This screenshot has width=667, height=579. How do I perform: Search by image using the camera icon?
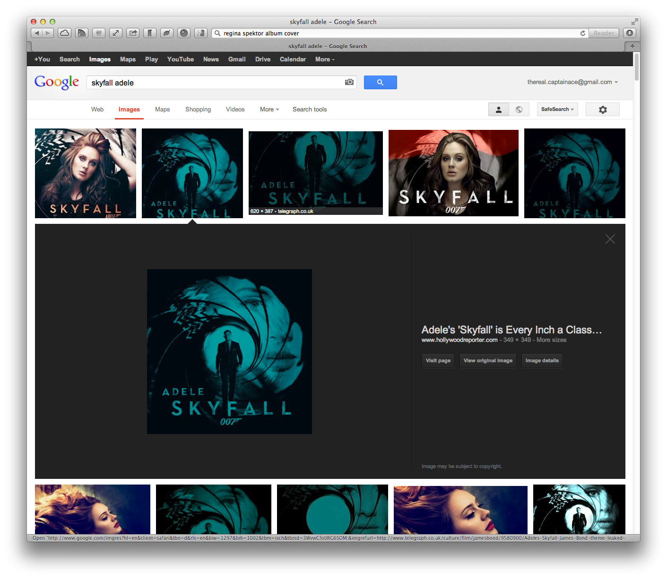point(349,82)
